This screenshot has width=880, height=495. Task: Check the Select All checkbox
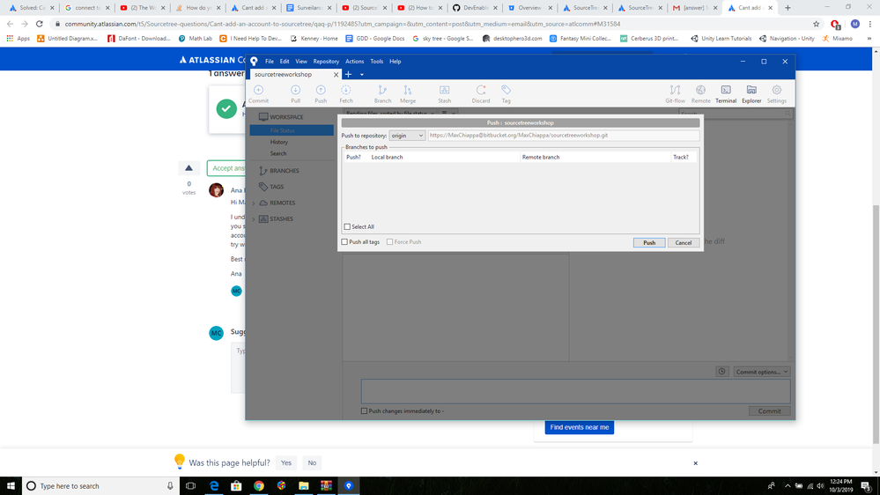347,226
